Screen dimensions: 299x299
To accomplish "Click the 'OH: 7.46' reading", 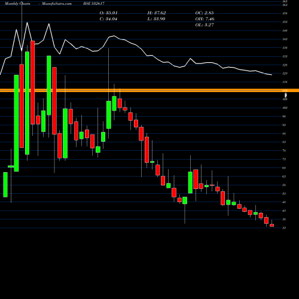I will [x=205, y=19].
